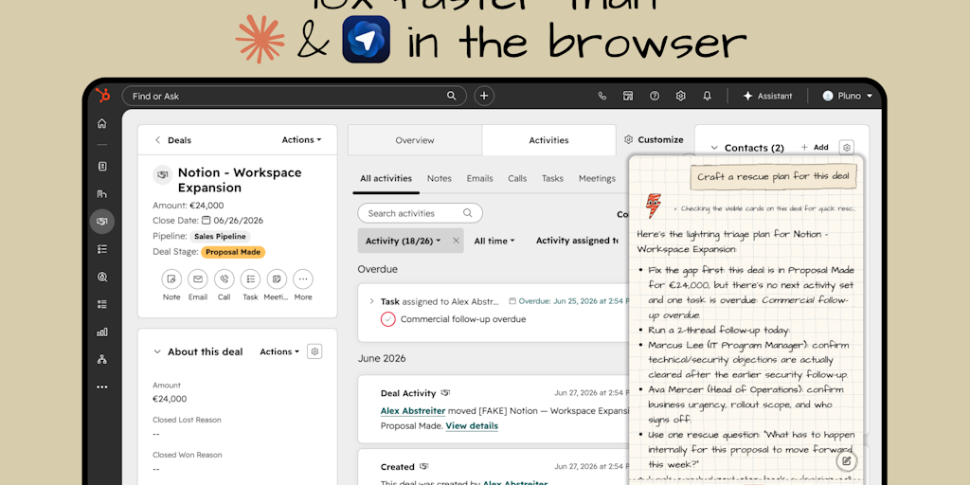Image resolution: width=970 pixels, height=485 pixels.
Task: Expand the overdue Task entry chevron
Action: 371,301
